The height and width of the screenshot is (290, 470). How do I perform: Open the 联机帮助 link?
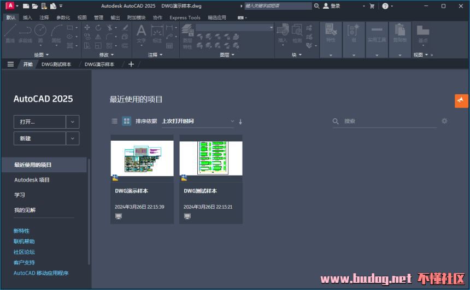pos(24,241)
